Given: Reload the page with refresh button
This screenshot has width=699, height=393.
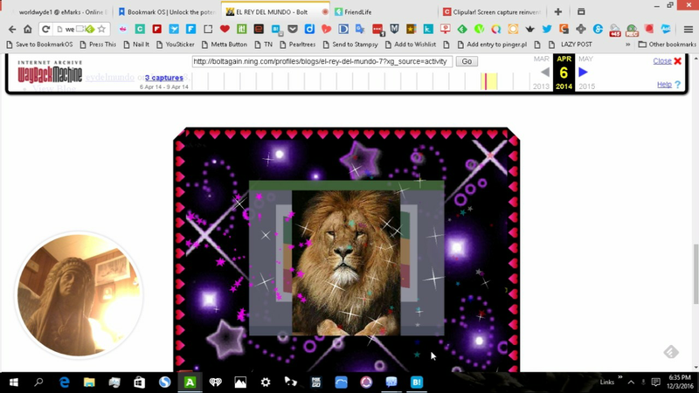Looking at the screenshot, I should point(45,29).
